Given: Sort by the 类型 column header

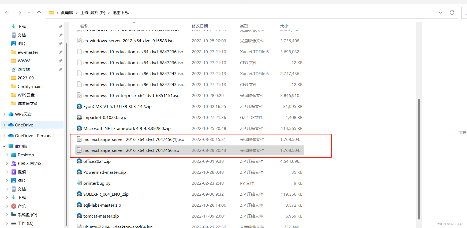Looking at the screenshot, I should point(244,26).
